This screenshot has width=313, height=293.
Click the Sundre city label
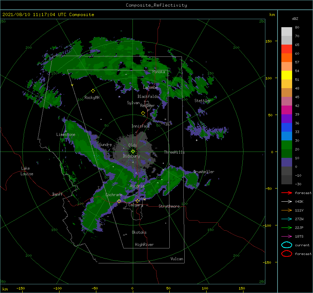pos(105,145)
